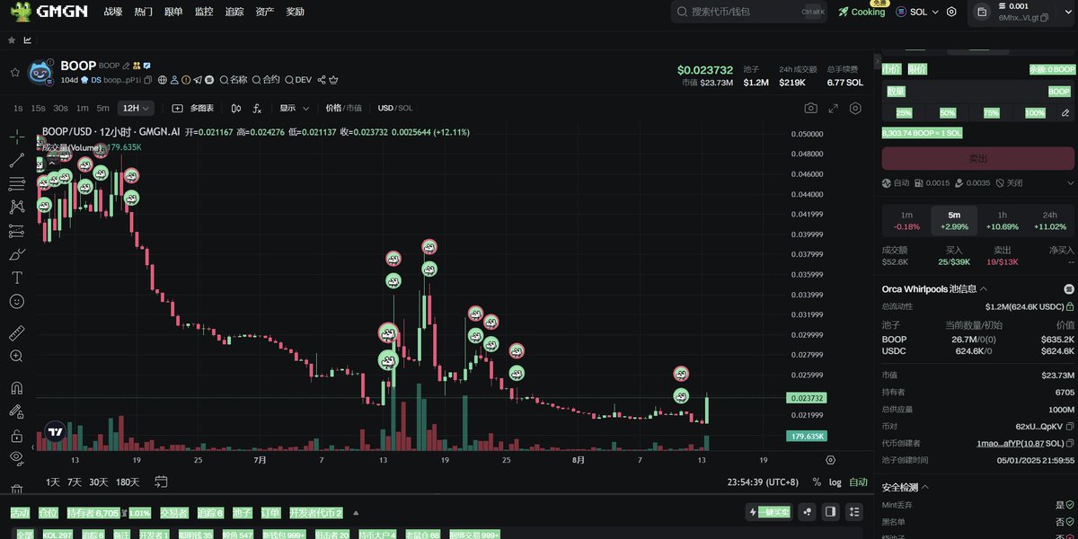Set chart range to 30天
This screenshot has height=539, width=1078.
tap(99, 482)
